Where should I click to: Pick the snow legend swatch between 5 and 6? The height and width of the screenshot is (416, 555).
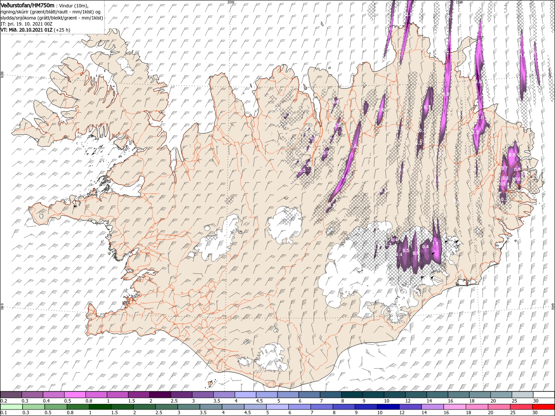[288, 394]
